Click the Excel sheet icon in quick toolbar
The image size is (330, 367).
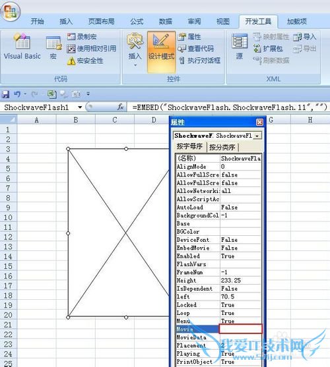pyautogui.click(x=51, y=94)
